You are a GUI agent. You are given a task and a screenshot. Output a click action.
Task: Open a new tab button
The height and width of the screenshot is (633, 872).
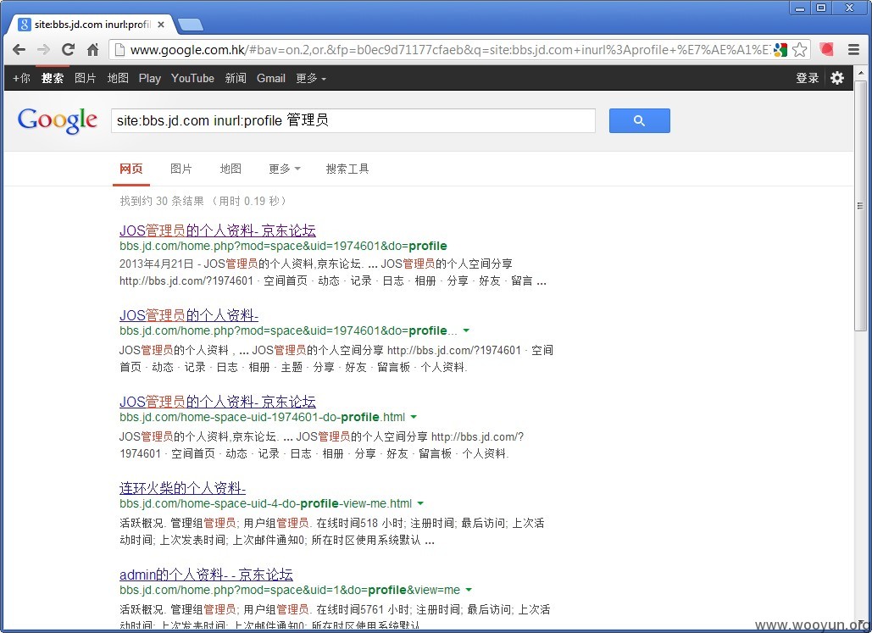pyautogui.click(x=190, y=25)
